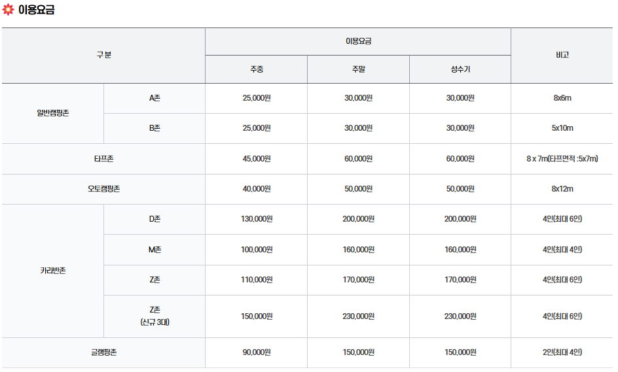Click 타프존 weekday price 45,000원
Viewport: 618px width, 372px height.
[257, 159]
